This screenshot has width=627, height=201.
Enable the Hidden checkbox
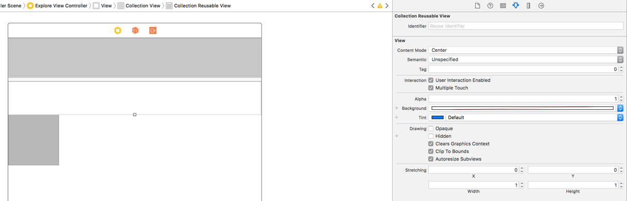[x=431, y=136]
